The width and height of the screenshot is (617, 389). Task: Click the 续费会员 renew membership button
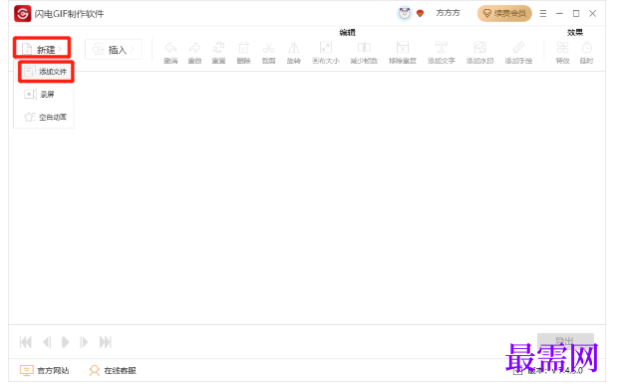(504, 13)
